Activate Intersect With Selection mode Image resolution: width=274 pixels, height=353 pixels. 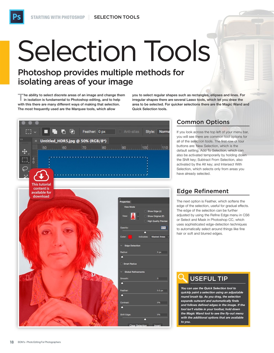click(x=72, y=131)
